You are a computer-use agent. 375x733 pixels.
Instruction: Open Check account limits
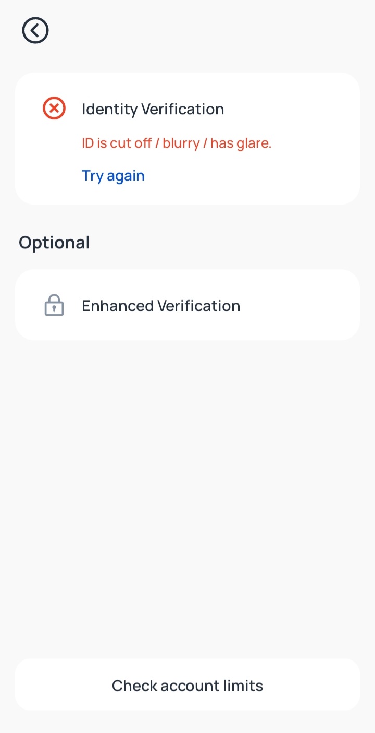point(187,685)
